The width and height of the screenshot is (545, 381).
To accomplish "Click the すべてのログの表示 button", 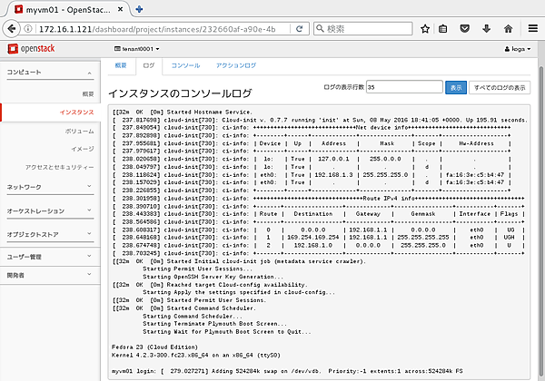I will pos(500,88).
